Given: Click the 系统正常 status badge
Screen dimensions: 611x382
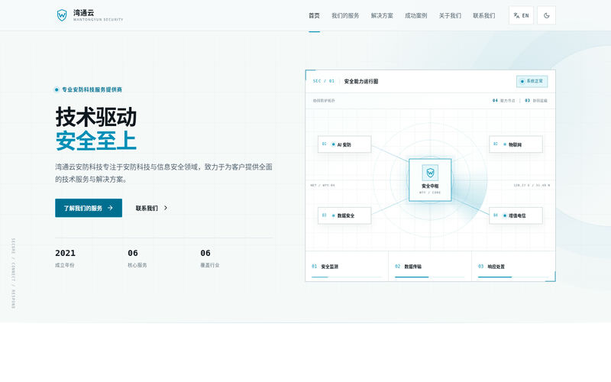Looking at the screenshot, I should tap(532, 81).
